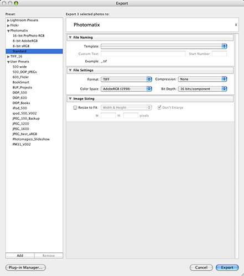Expand the Lightroom Presets folder

click(8, 20)
